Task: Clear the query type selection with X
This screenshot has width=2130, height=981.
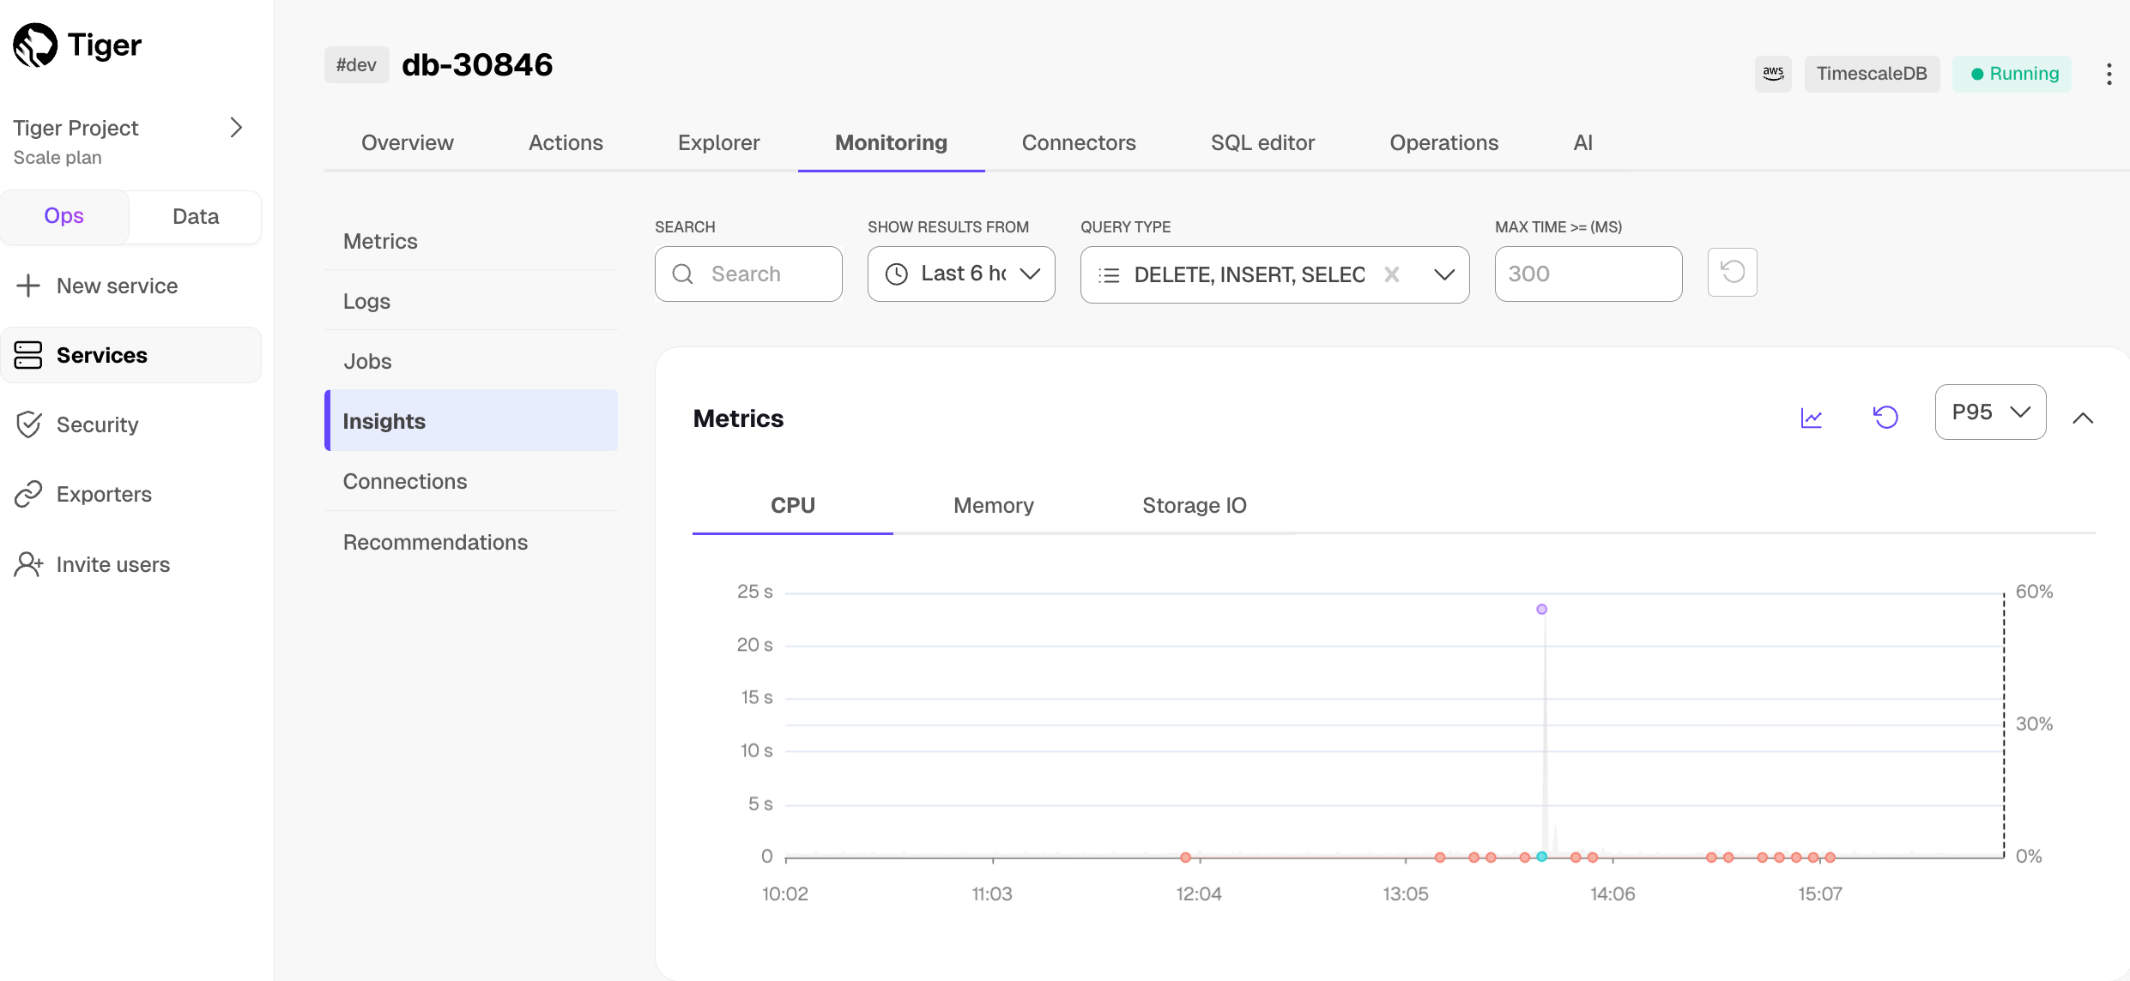Action: click(1392, 274)
